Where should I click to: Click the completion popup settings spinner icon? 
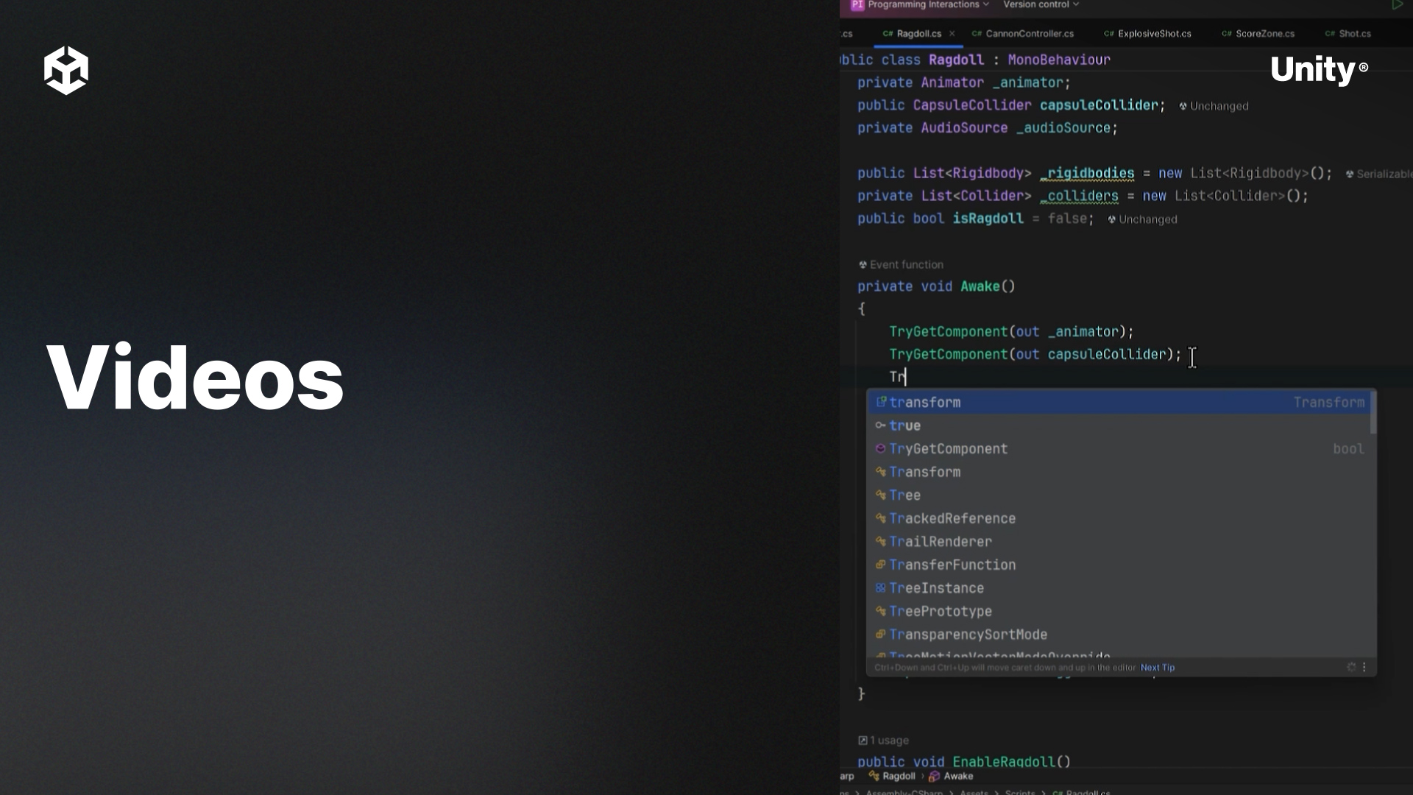click(x=1351, y=667)
